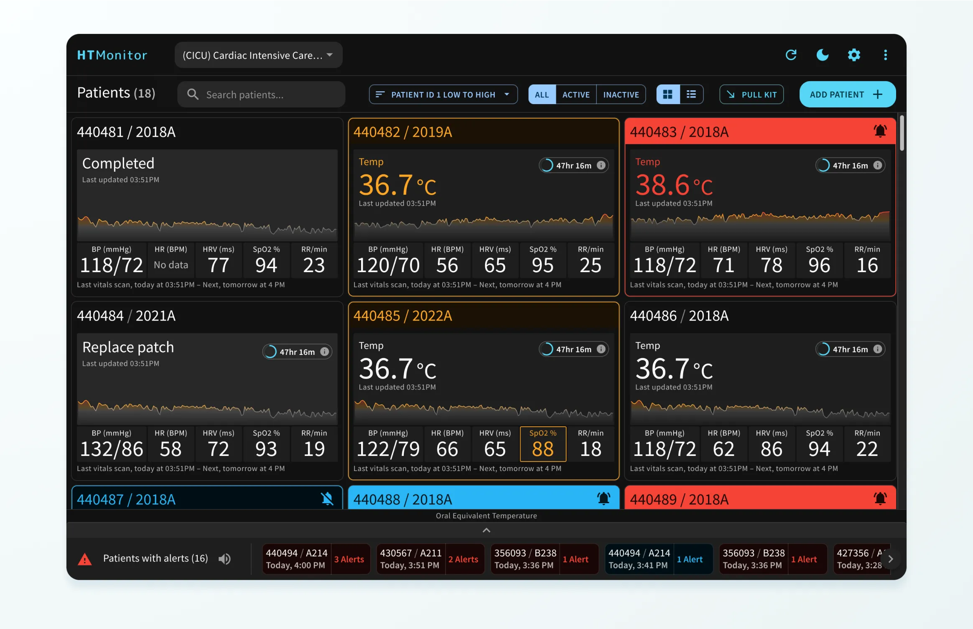Expand alerts panel with up chevron
This screenshot has width=973, height=629.
486,530
